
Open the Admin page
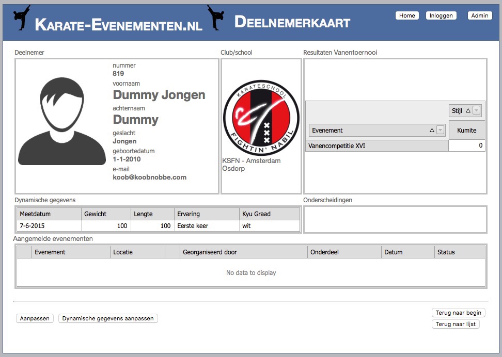point(480,15)
